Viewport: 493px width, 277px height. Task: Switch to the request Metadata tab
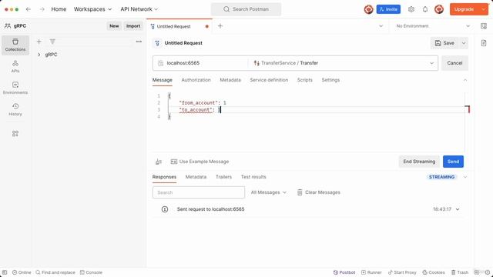(230, 80)
